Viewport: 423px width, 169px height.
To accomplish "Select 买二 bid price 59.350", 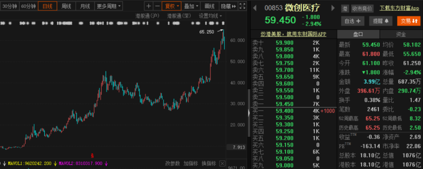I will pyautogui.click(x=284, y=118).
